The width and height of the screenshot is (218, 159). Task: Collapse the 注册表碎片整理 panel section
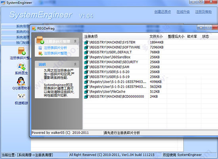[75, 41]
